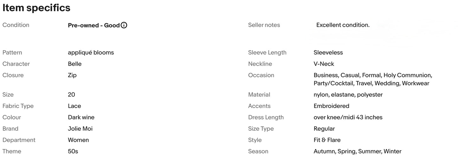Select the over knee/midi 43 inches text
Screen dimensions: 458x162
point(348,117)
